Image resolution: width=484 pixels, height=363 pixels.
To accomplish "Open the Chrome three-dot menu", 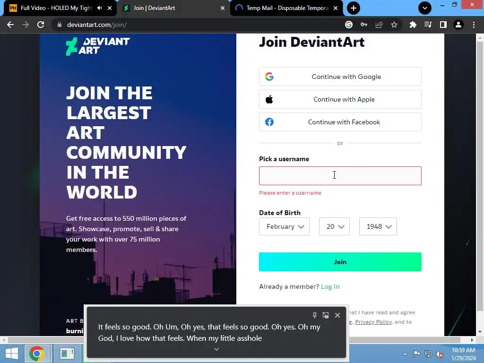I will [474, 25].
